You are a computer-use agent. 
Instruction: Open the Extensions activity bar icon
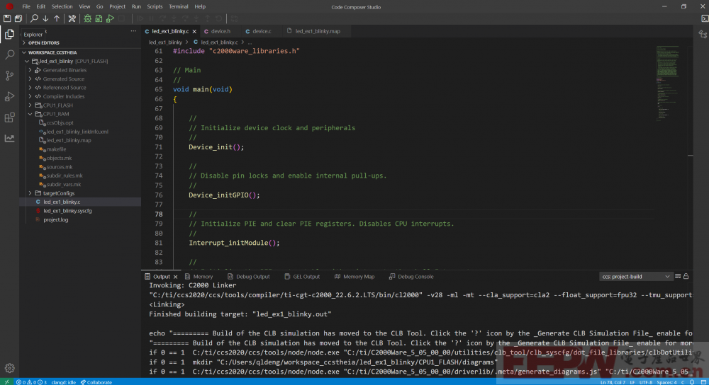[x=9, y=117]
